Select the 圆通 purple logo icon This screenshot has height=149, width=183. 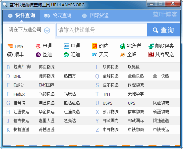(38, 55)
